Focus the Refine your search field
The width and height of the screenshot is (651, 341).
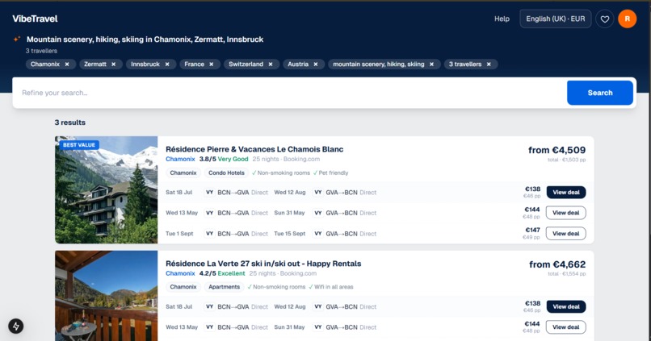pos(291,93)
